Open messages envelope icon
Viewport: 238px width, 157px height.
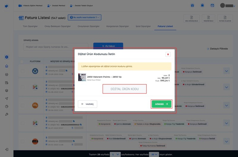(212, 5)
